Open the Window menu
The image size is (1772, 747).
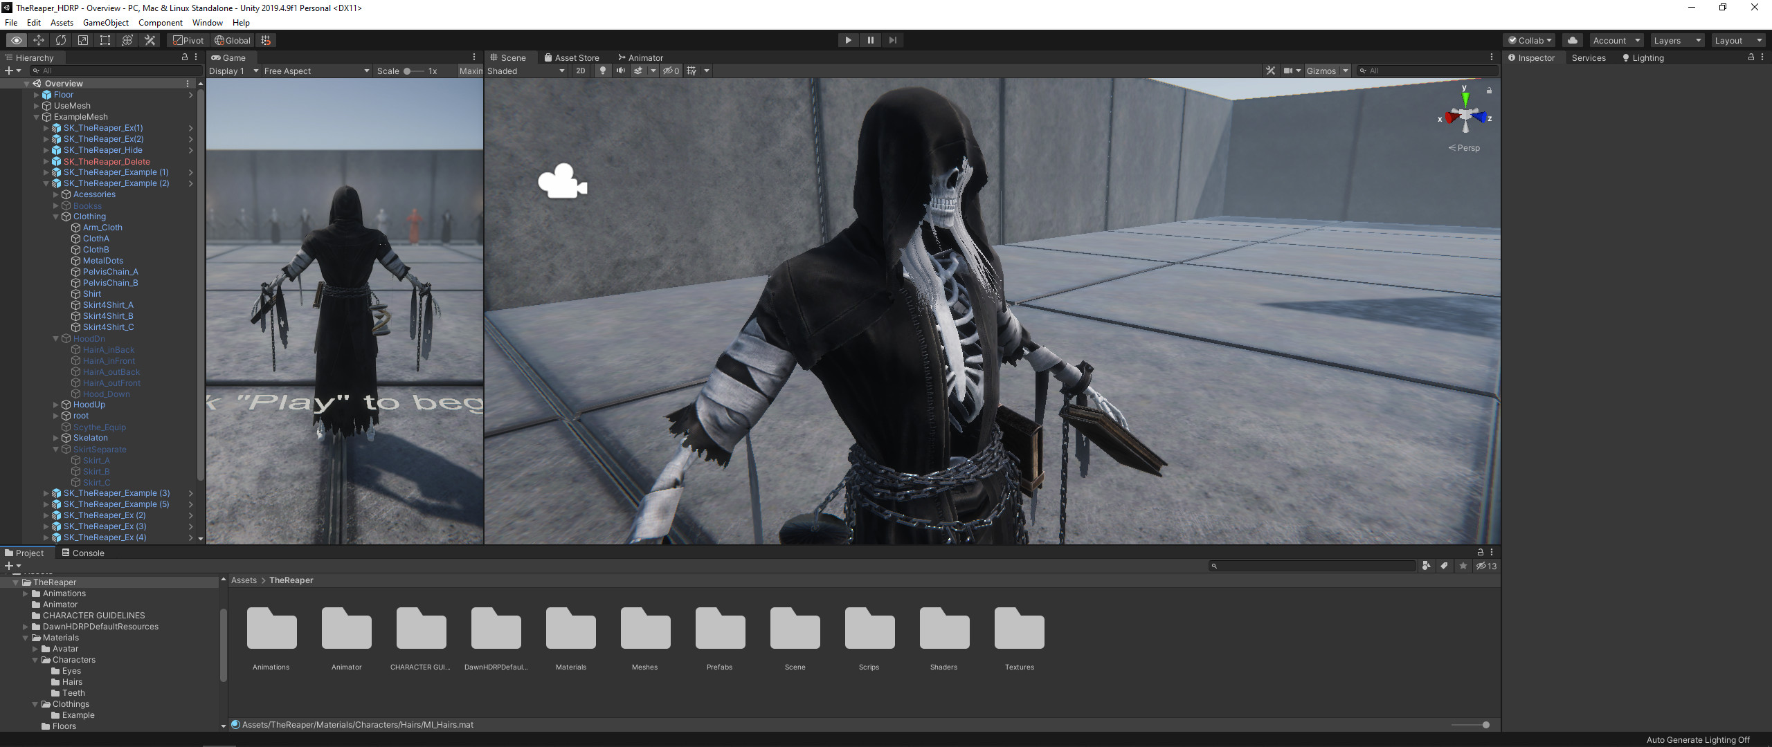208,23
